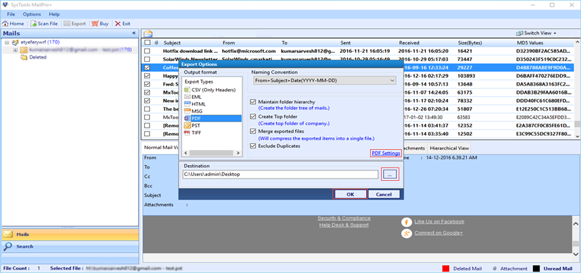Switch to the Hierarchical View tab
581x273 pixels.
(449, 148)
